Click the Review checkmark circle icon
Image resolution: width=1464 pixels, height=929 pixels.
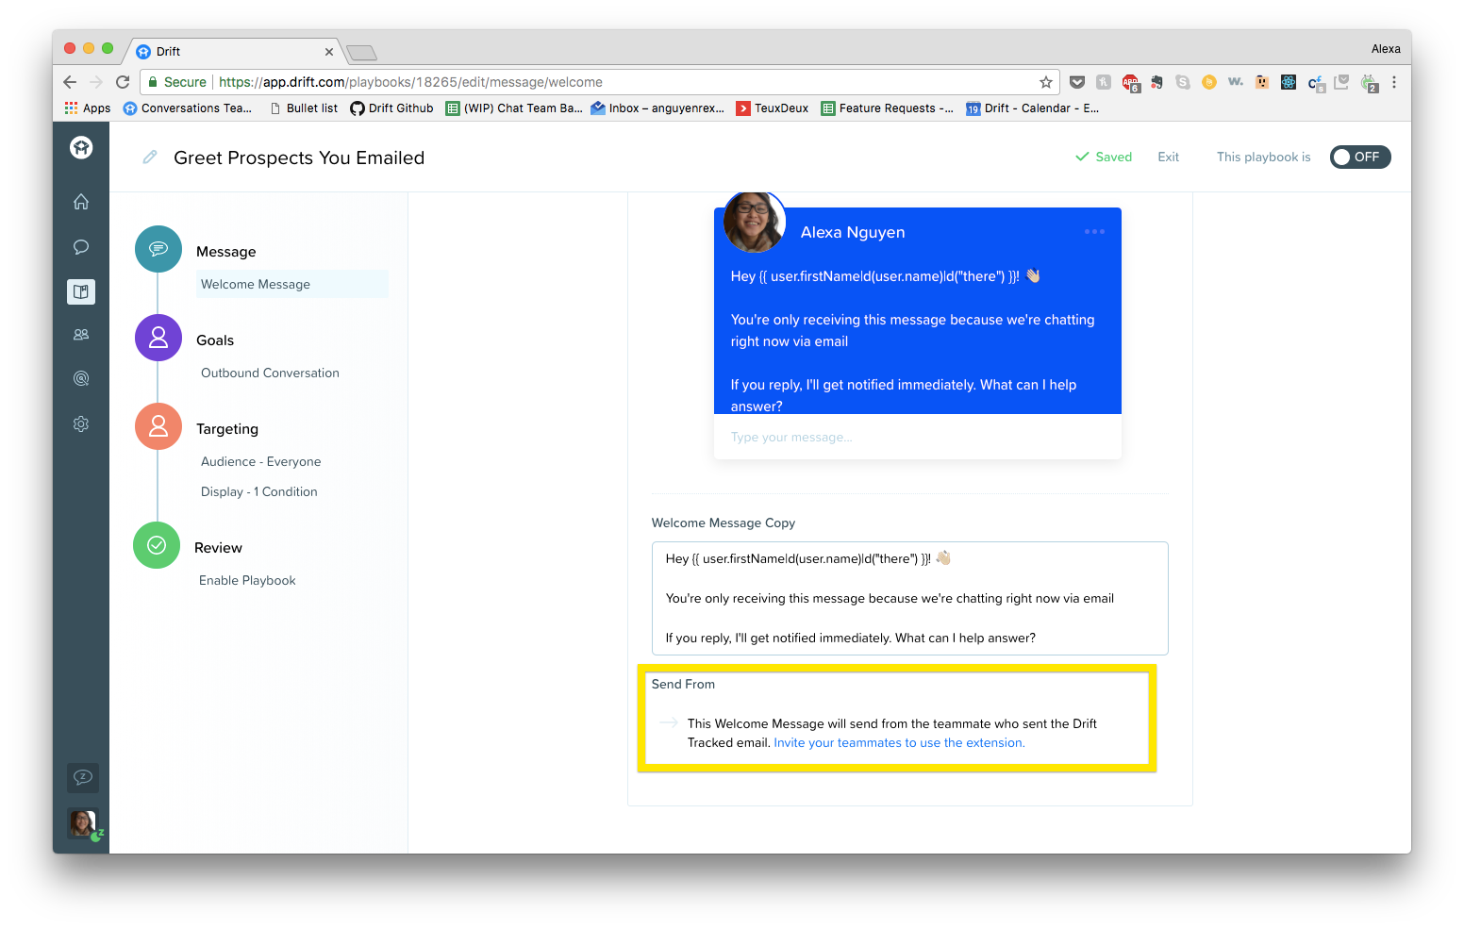pos(157,545)
